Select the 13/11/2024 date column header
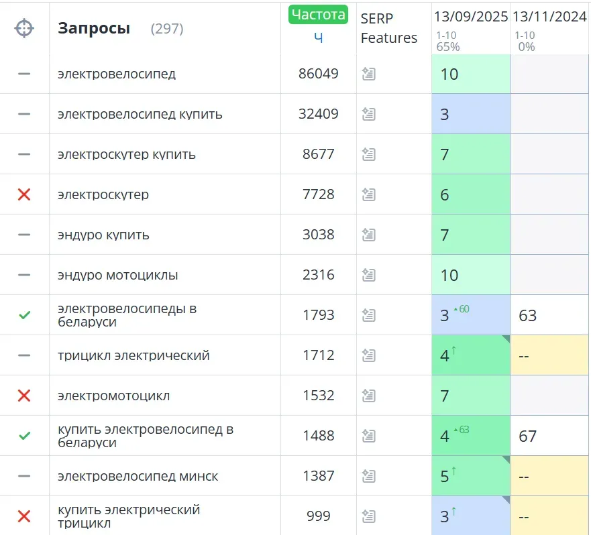The height and width of the screenshot is (535, 591). 549,17
